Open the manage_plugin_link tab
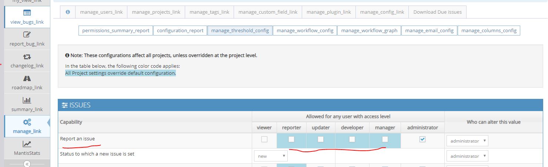Image resolution: width=548 pixels, height=167 pixels. [x=329, y=12]
